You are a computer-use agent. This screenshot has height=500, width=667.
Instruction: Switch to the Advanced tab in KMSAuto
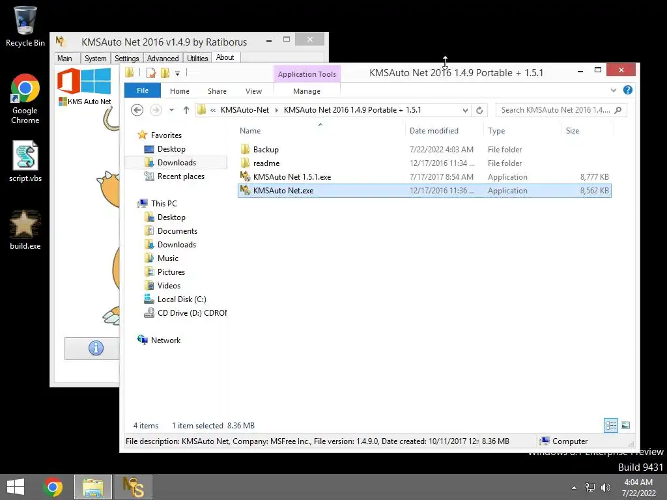tap(163, 58)
